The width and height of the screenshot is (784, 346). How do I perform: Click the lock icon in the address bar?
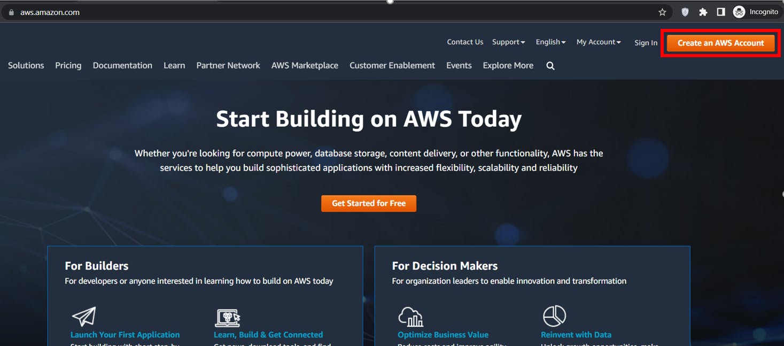coord(11,11)
